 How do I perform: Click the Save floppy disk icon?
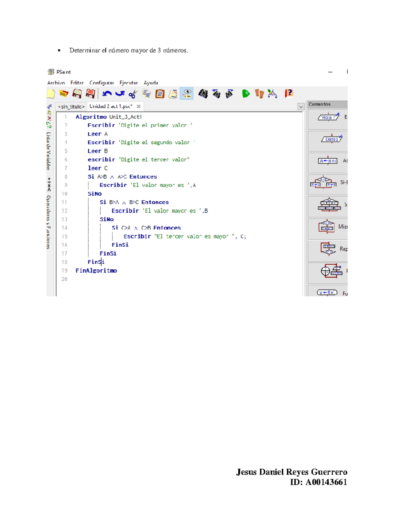tap(77, 94)
